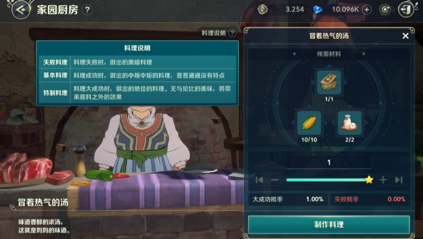Image resolution: width=423 pixels, height=239 pixels.
Task: Click the quantity number field
Action: (x=329, y=162)
